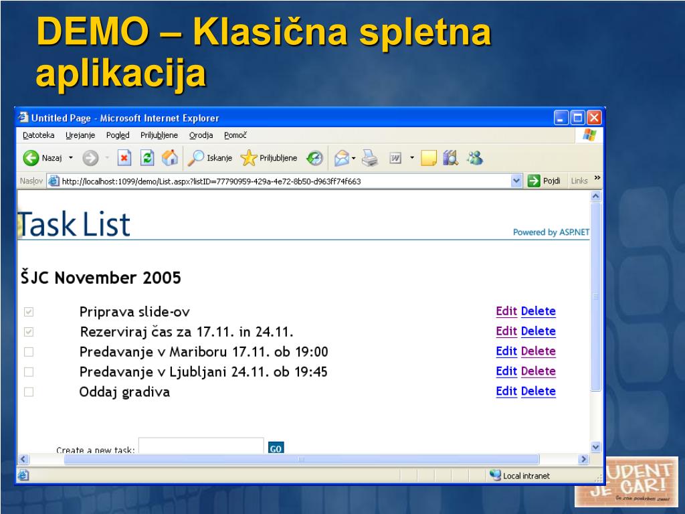Launch Messenger people icon
This screenshot has height=514, width=685.
click(474, 158)
